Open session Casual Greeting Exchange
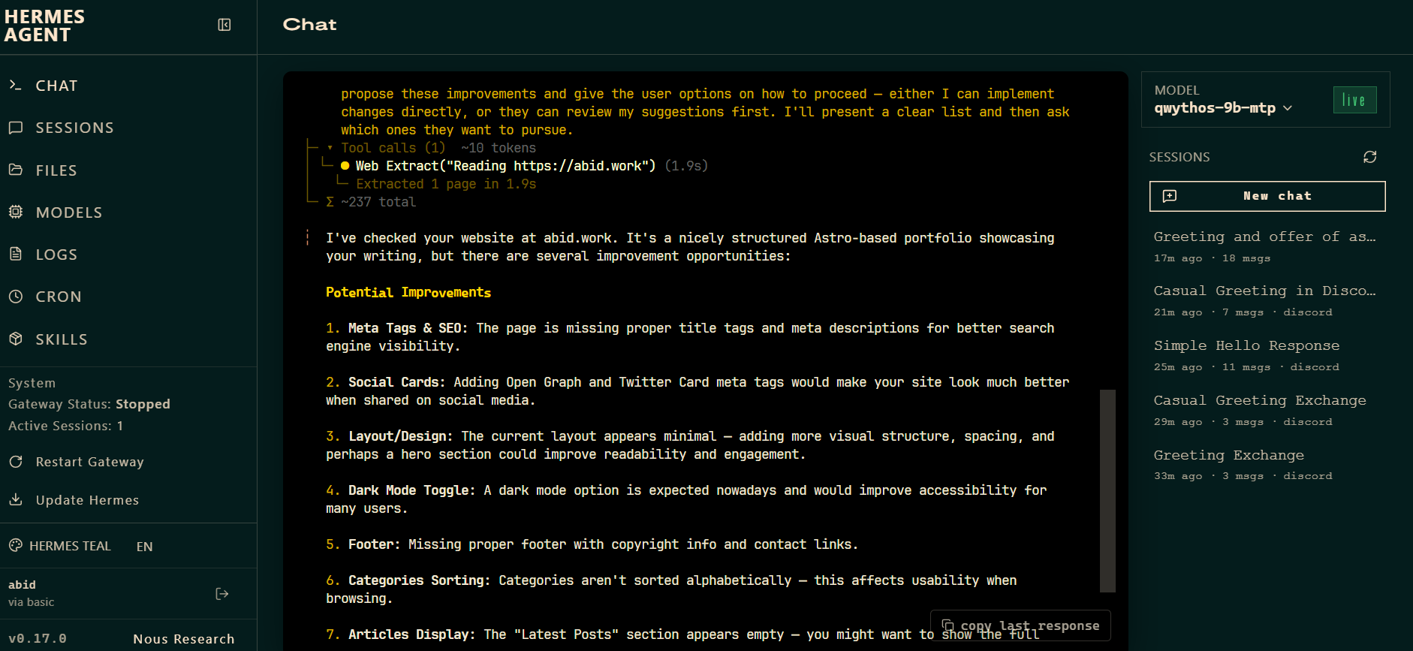Screen dimensions: 1413x651 coord(1267,410)
